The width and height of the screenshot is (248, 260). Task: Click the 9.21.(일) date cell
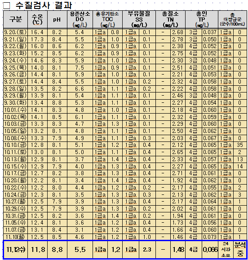15,40
